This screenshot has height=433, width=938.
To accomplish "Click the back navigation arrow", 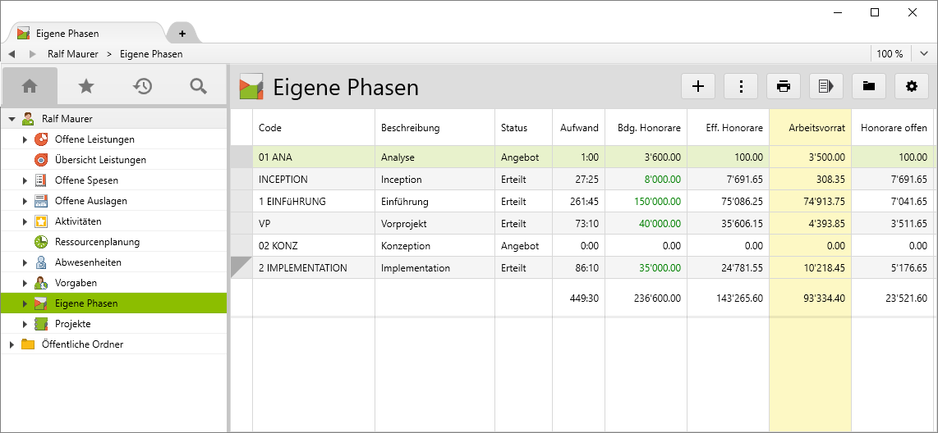I will (11, 54).
